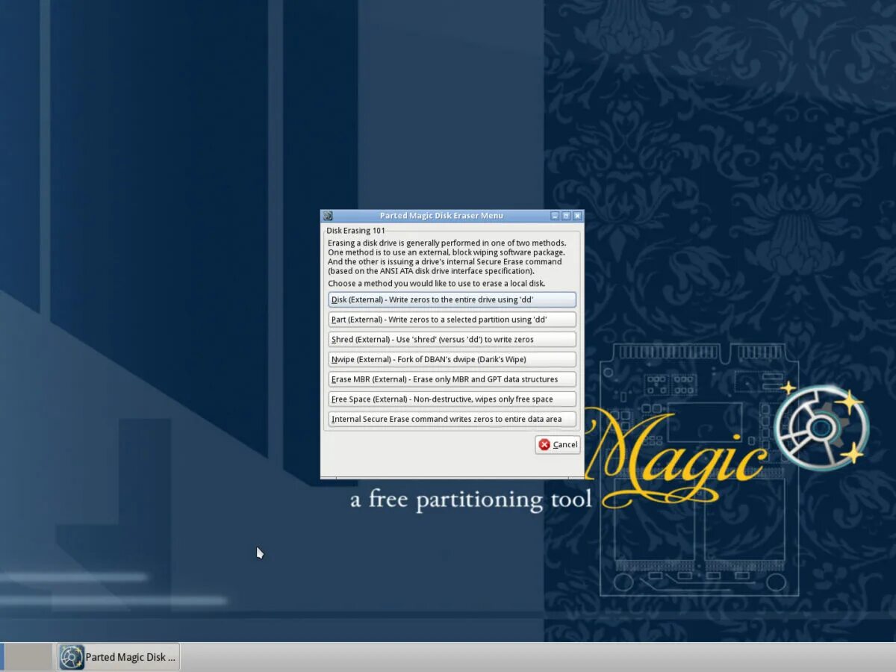This screenshot has height=672, width=896.
Task: Click the 'Disk Erasing 101' heading text
Action: 356,231
